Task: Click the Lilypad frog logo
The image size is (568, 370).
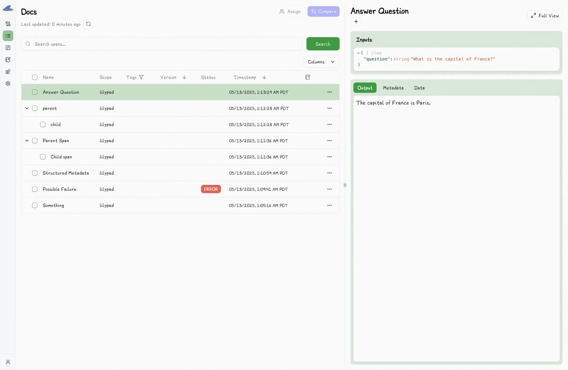Action: pos(8,8)
